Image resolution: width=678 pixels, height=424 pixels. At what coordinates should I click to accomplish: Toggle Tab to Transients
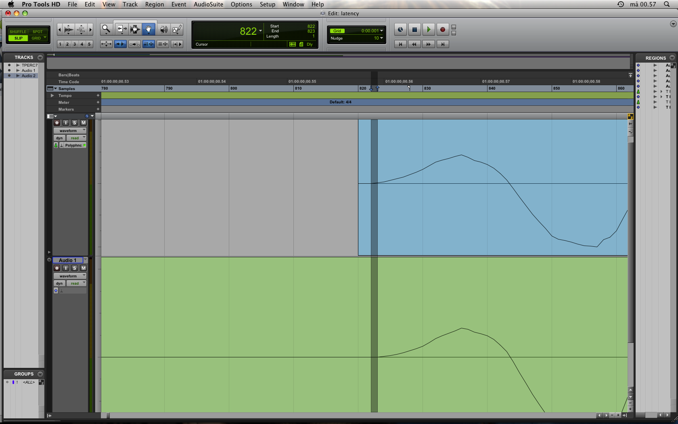coord(120,44)
